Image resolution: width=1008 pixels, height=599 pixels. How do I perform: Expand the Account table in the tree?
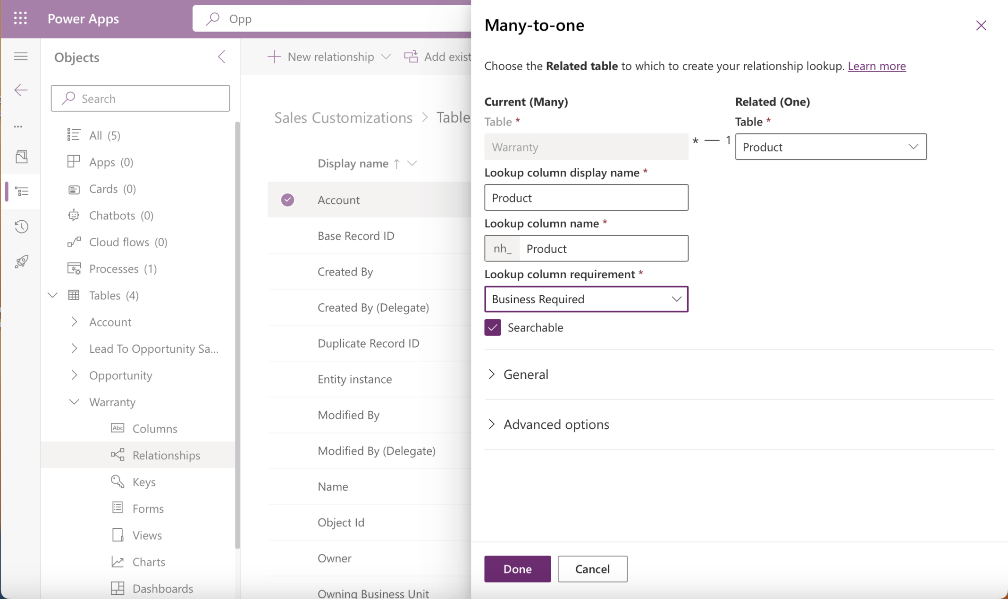pyautogui.click(x=74, y=321)
